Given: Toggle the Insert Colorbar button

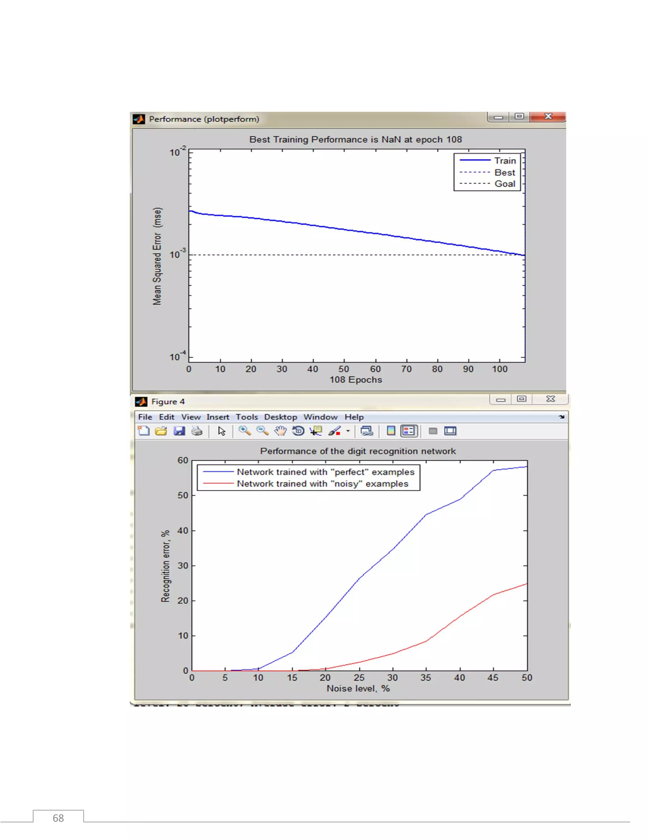Looking at the screenshot, I should pyautogui.click(x=391, y=431).
